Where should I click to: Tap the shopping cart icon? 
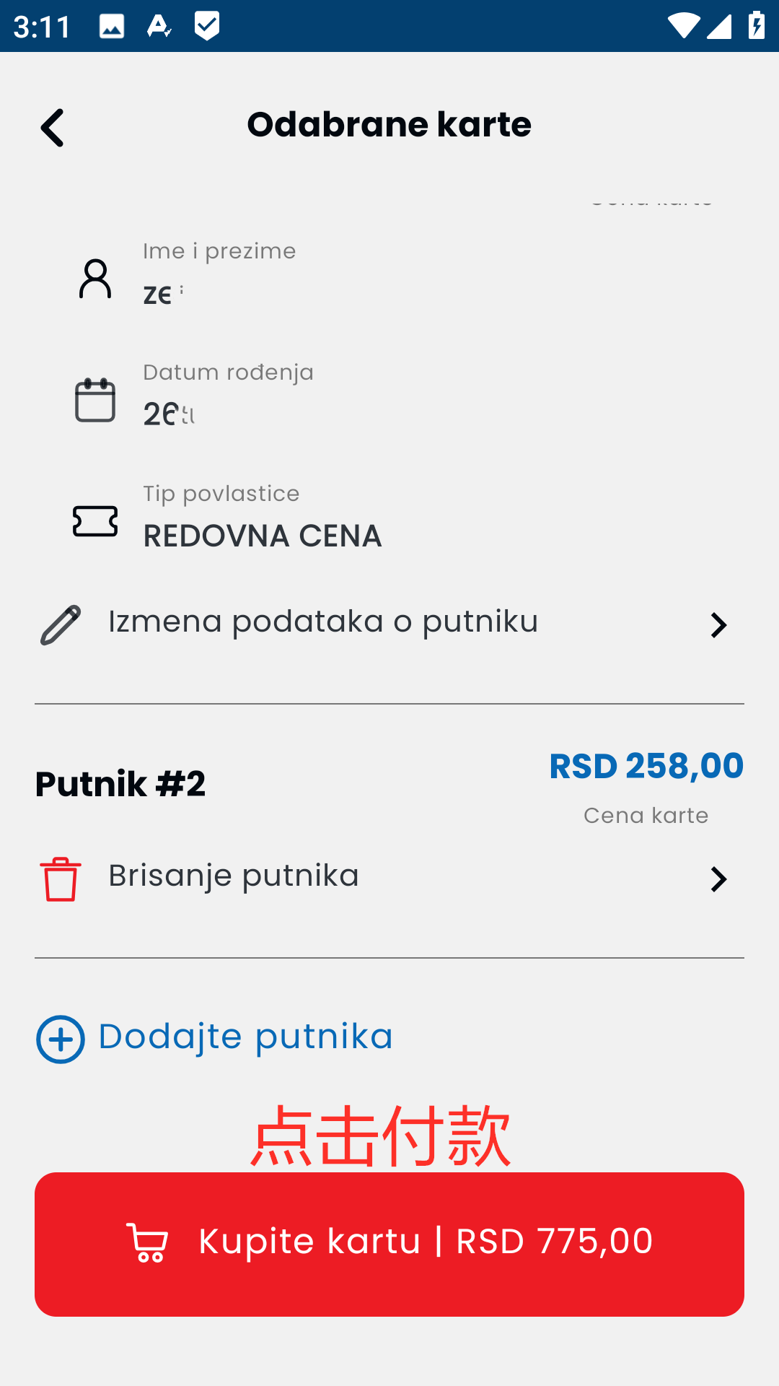pos(147,1242)
